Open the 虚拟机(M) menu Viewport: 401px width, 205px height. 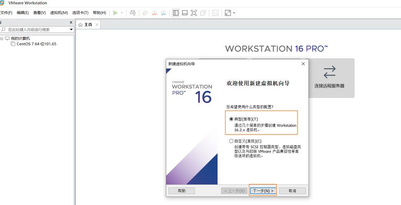coord(59,13)
